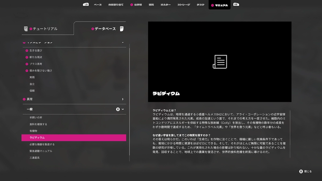The width and height of the screenshot is (322, 181).
Task: Click the LT trigger icon beside チュートリアル
Action: (x=26, y=28)
